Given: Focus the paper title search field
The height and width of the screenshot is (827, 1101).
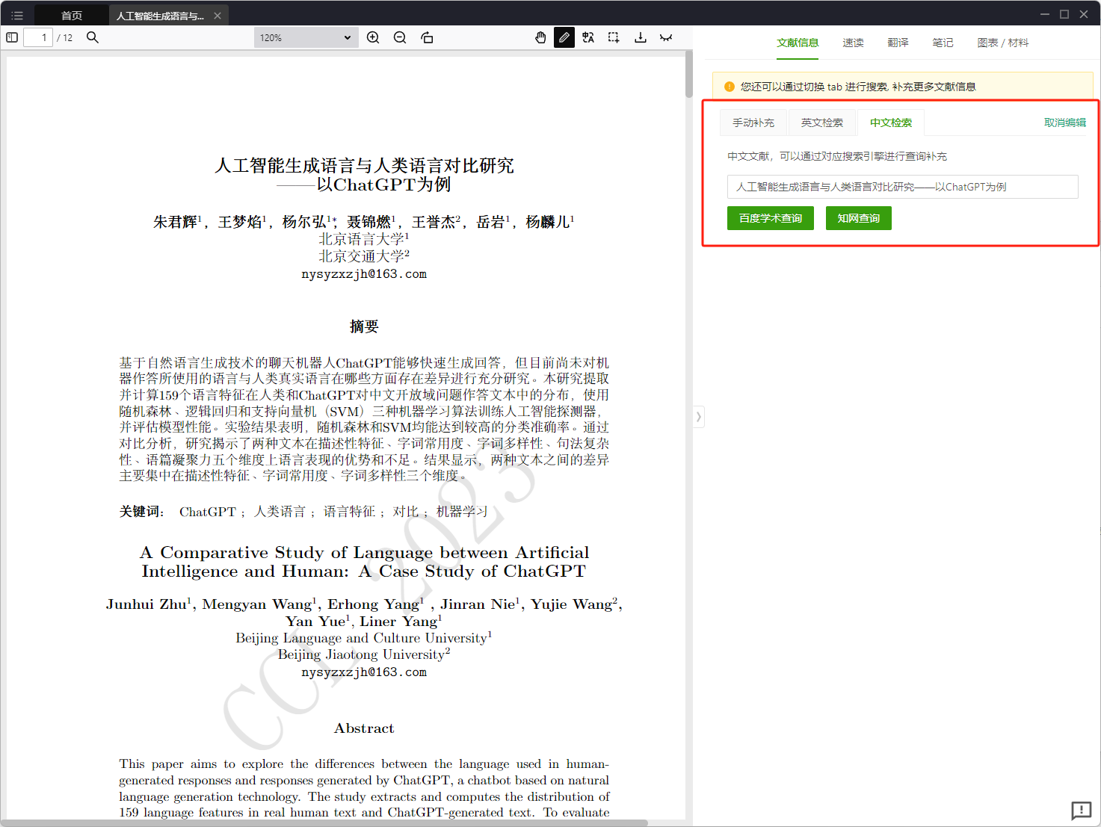Looking at the screenshot, I should (x=902, y=187).
